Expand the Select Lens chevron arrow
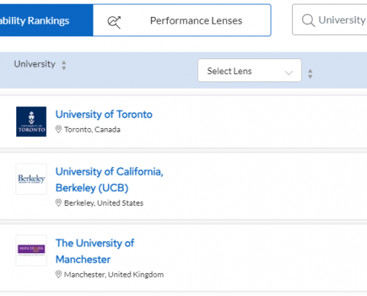 pos(288,73)
